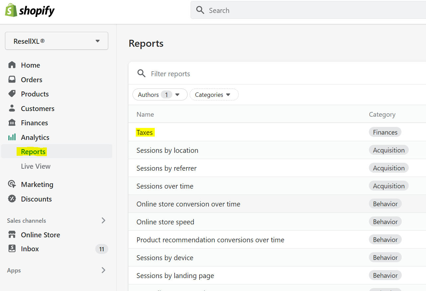Expand the Apps section chevron
Viewport: 426px width, 291px height.
(103, 270)
